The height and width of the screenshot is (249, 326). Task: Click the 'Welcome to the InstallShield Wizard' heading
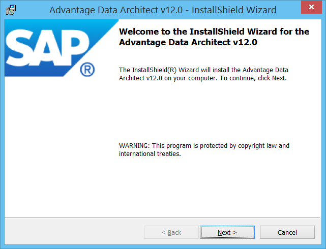coord(214,37)
